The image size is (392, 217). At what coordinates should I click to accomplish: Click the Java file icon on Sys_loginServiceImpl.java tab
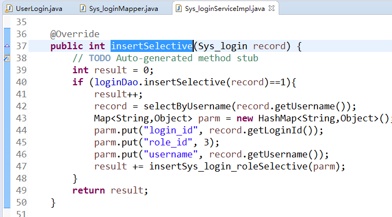point(178,9)
